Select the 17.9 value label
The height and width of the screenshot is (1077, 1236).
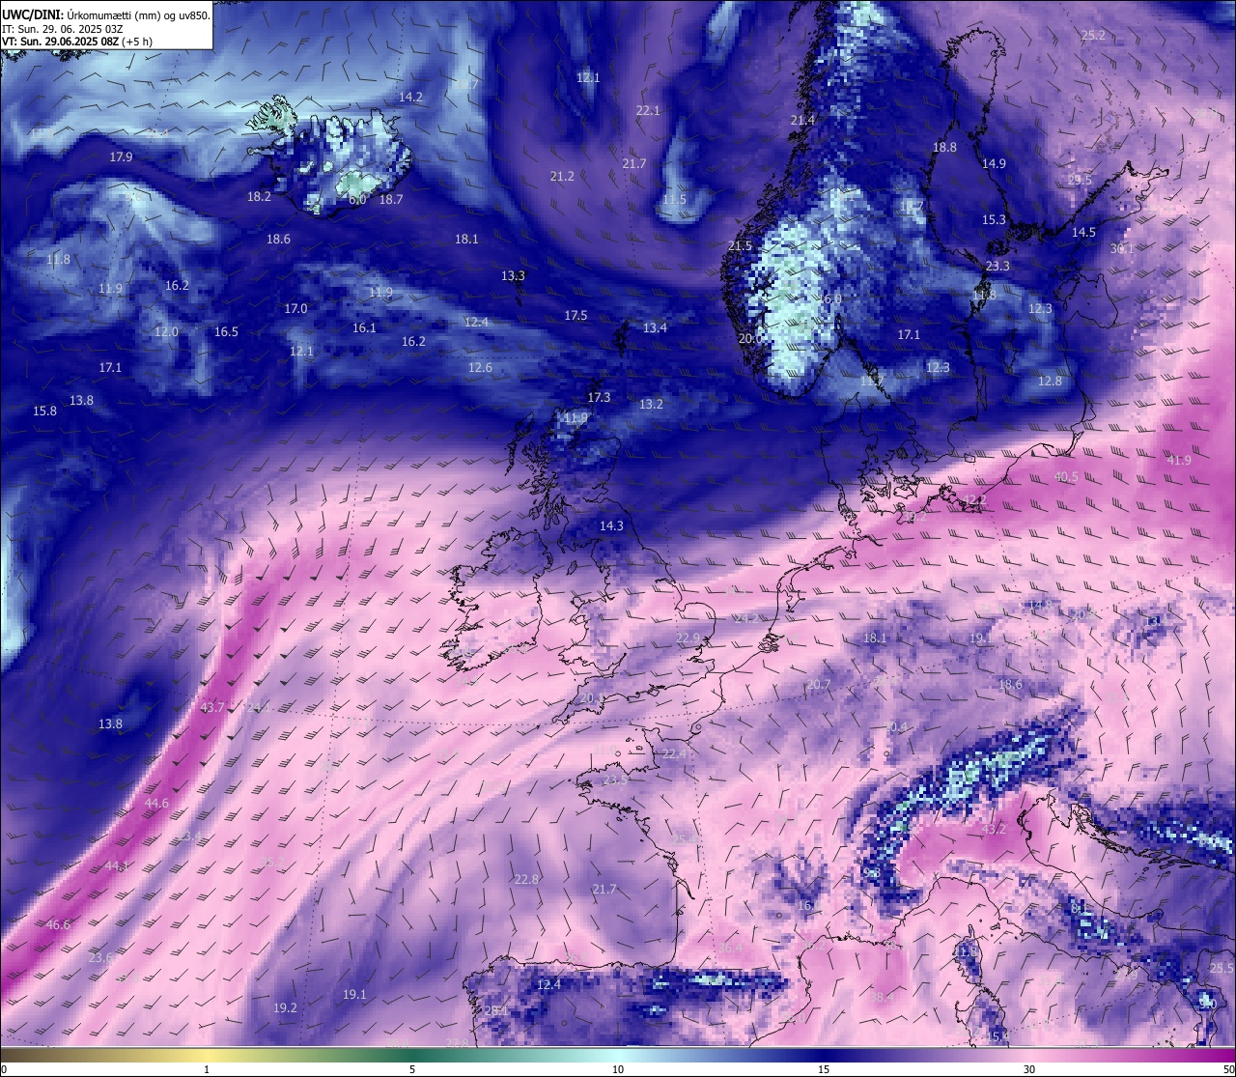[x=121, y=157]
